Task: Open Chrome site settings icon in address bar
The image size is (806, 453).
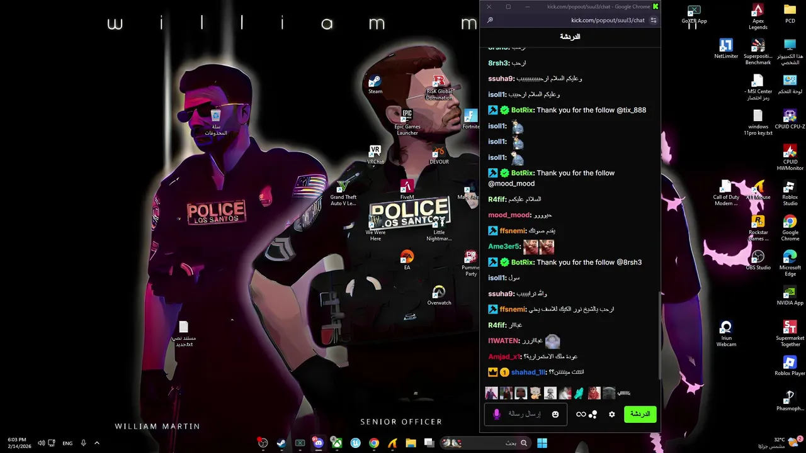Action: [654, 20]
